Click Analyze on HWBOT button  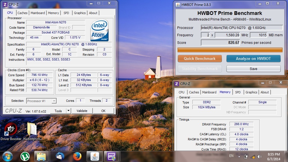pyautogui.click(x=253, y=58)
